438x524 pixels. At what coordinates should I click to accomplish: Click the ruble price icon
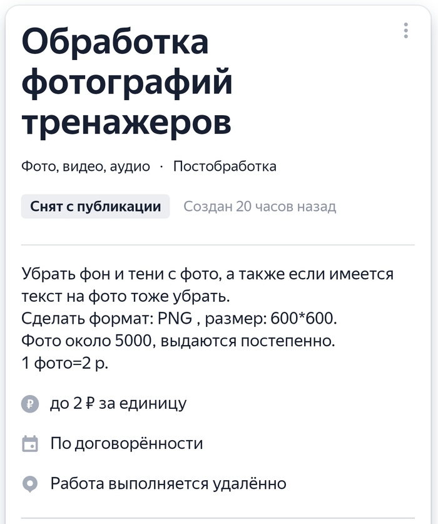30,404
